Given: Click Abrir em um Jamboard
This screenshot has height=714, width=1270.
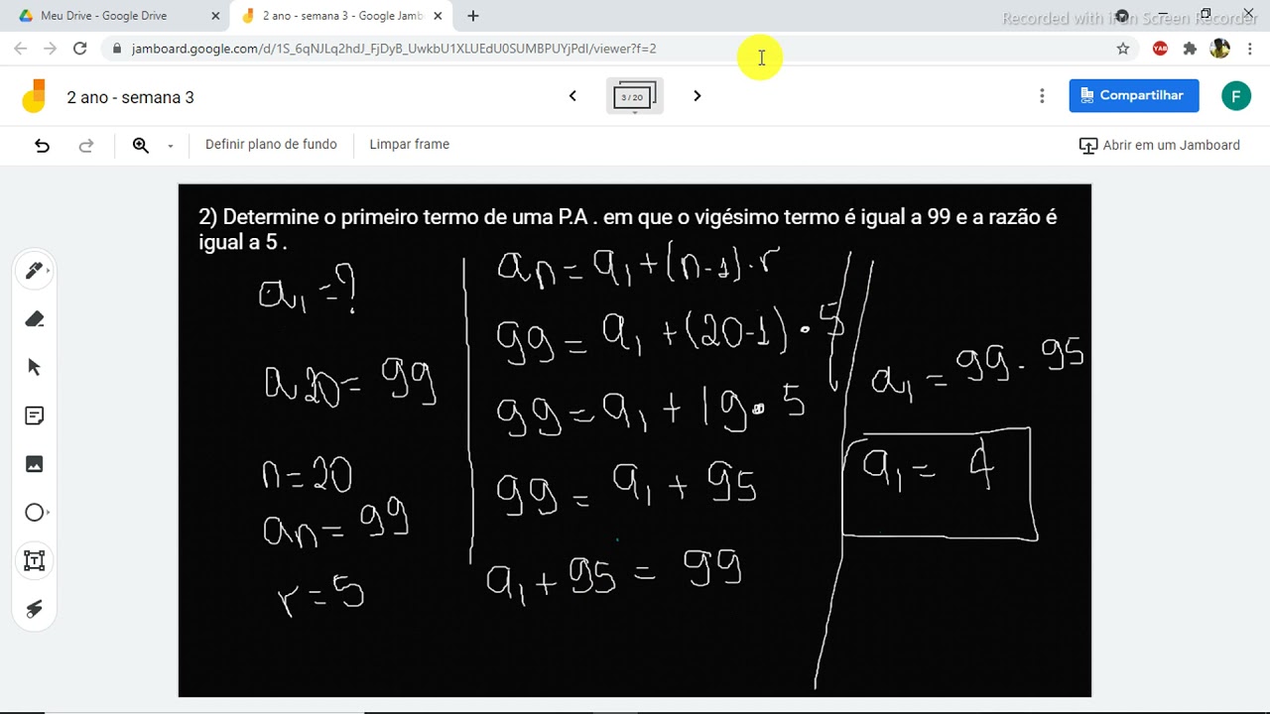Looking at the screenshot, I should (x=1159, y=145).
